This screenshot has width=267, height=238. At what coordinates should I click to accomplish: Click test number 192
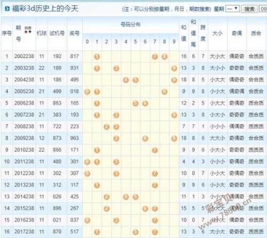coord(57,56)
